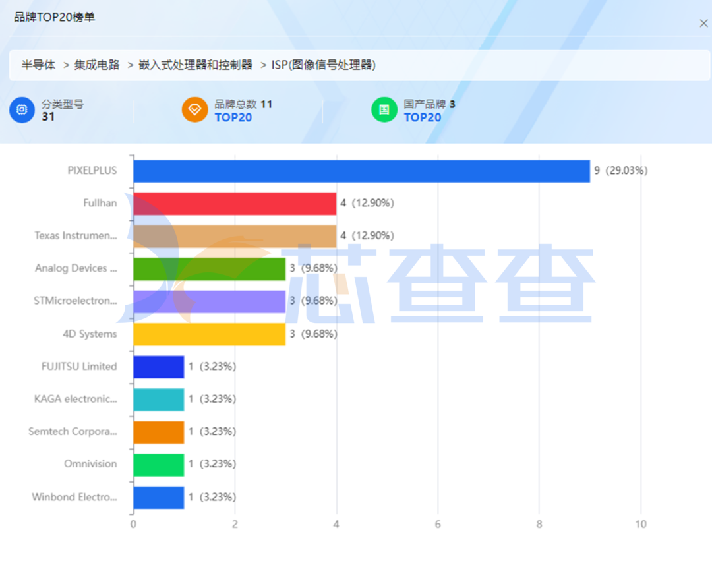Select the Fullhan red bar
This screenshot has width=712, height=565.
click(235, 202)
